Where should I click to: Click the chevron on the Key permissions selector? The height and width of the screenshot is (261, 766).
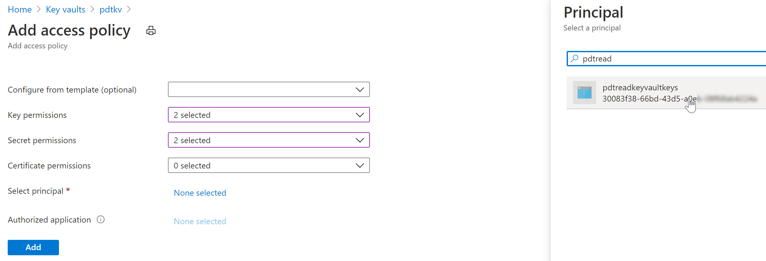click(360, 115)
